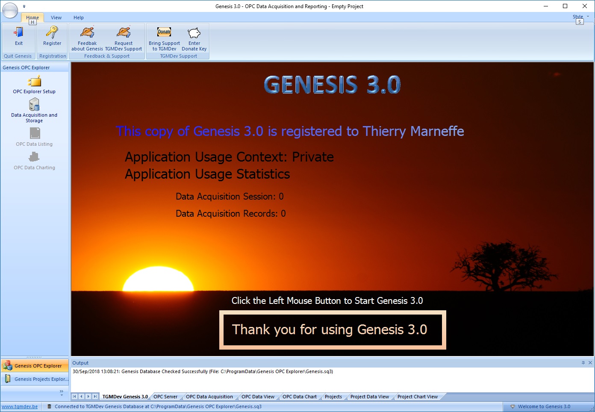595x412 pixels.
Task: Select the Projects bottom tab
Action: 333,397
